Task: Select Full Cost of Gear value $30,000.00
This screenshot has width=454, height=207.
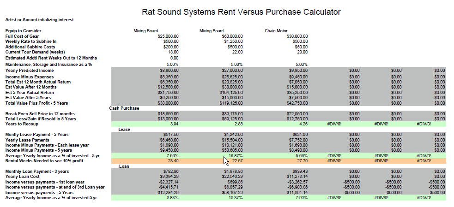Action: point(297,36)
